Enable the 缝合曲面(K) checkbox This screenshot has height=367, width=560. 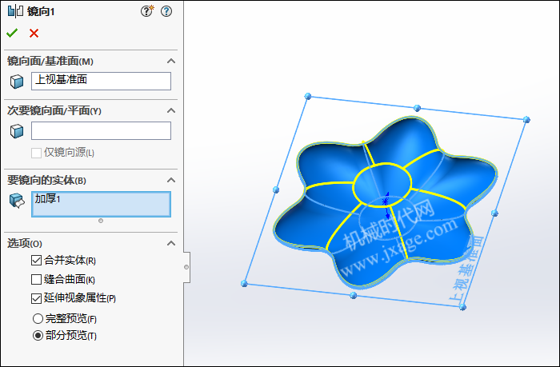[37, 279]
